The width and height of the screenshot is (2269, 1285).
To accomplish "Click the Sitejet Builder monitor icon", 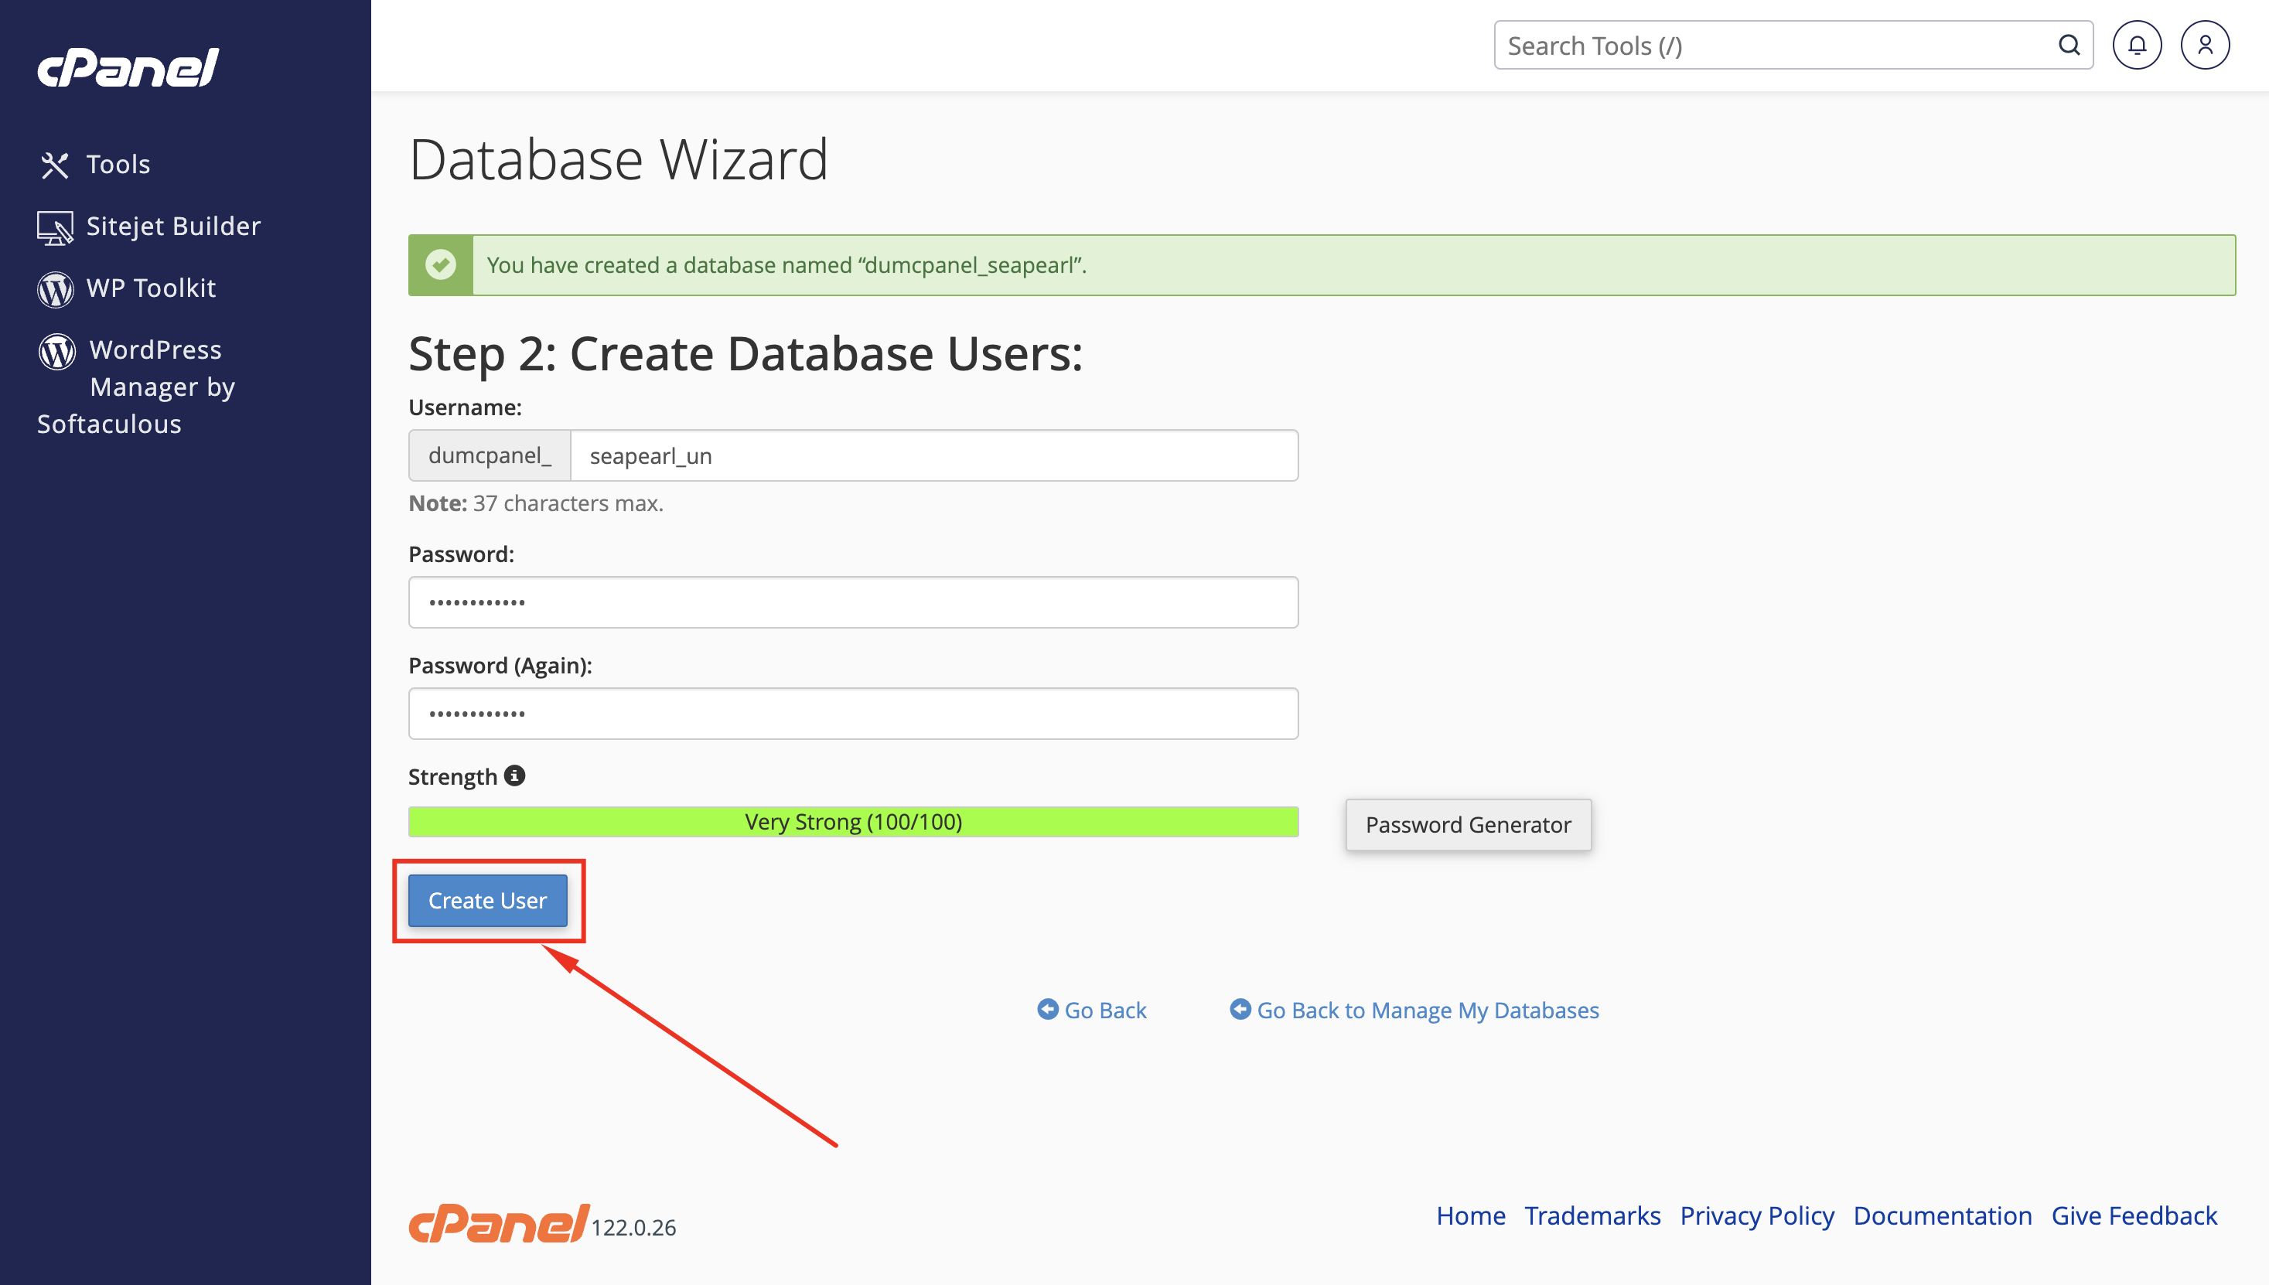I will coord(55,228).
